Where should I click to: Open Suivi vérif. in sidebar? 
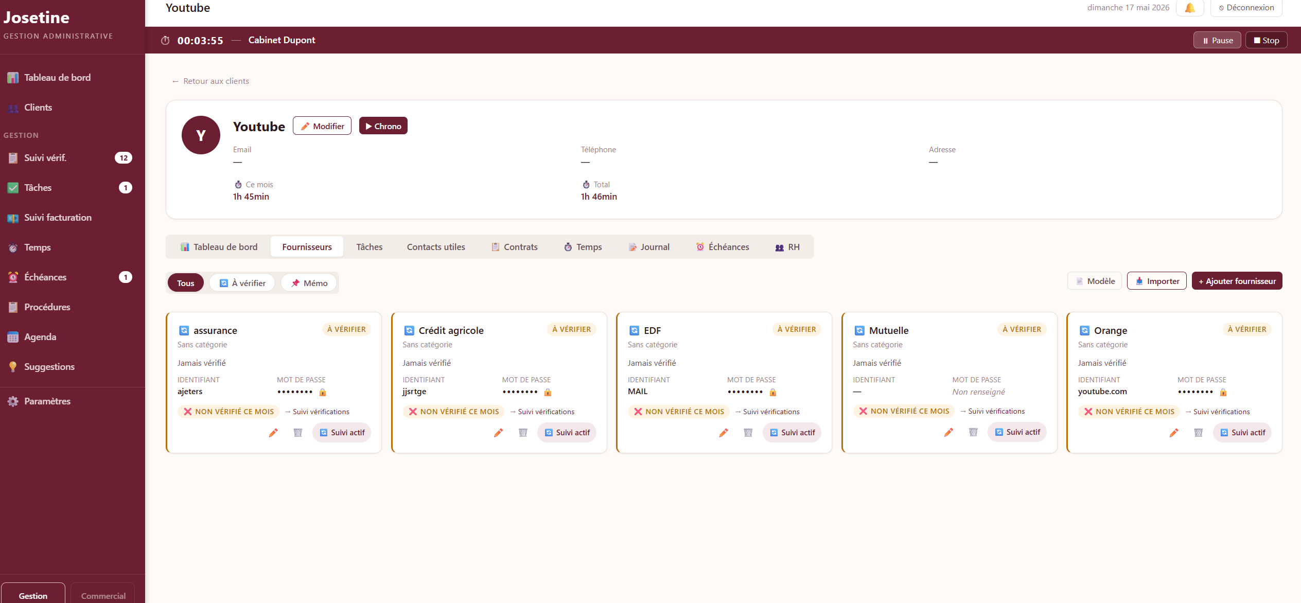[x=72, y=158]
